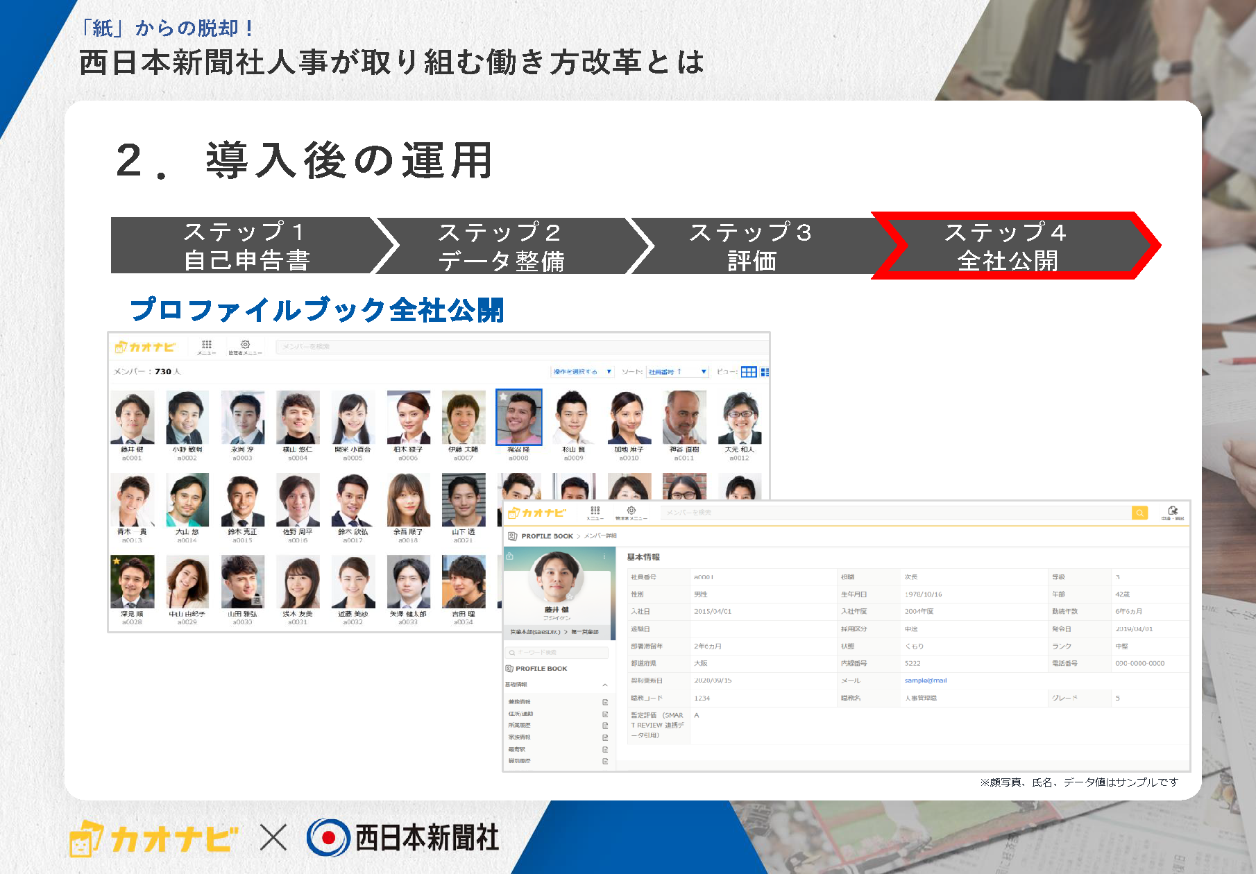1256x874 pixels.
Task: Click the PROFILE BOOK breadcrumb link
Action: point(547,536)
